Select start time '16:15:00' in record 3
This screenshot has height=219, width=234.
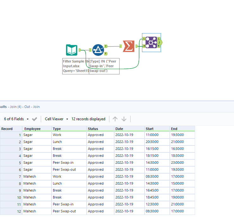point(157,149)
